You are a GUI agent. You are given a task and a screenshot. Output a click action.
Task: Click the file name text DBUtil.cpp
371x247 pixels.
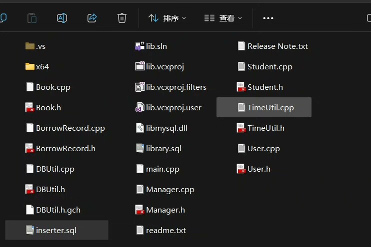tap(55, 169)
